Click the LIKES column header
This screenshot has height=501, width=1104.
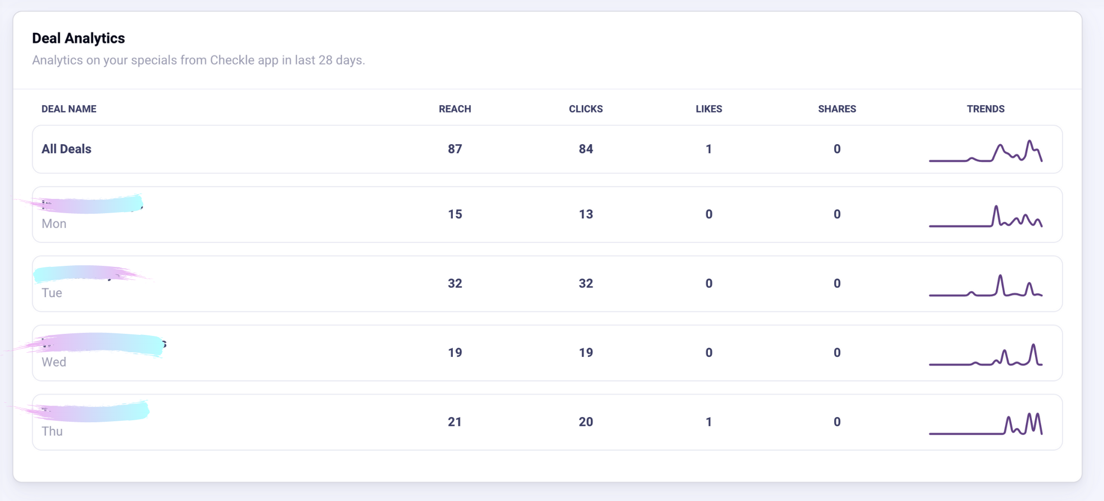(709, 109)
